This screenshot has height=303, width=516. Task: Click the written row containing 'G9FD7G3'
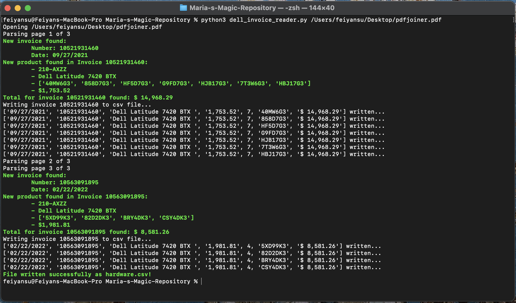pyautogui.click(x=194, y=133)
